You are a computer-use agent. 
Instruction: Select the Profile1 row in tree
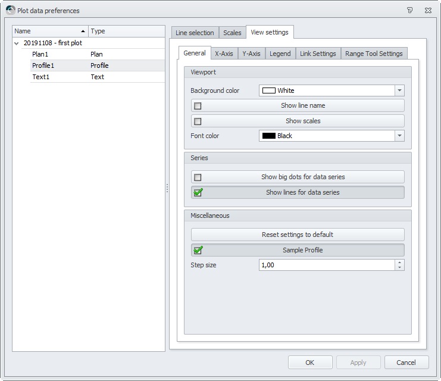(x=98, y=65)
